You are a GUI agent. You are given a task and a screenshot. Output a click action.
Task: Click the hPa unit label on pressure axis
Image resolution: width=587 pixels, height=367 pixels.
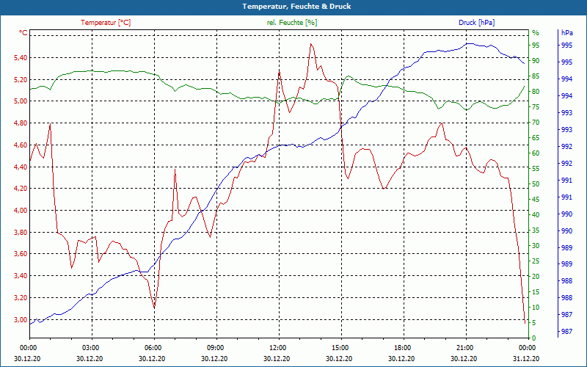(566, 33)
